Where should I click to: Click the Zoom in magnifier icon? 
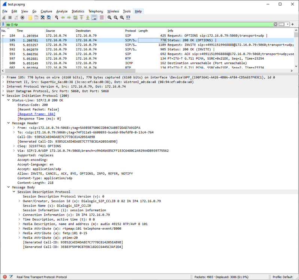pos(109,18)
